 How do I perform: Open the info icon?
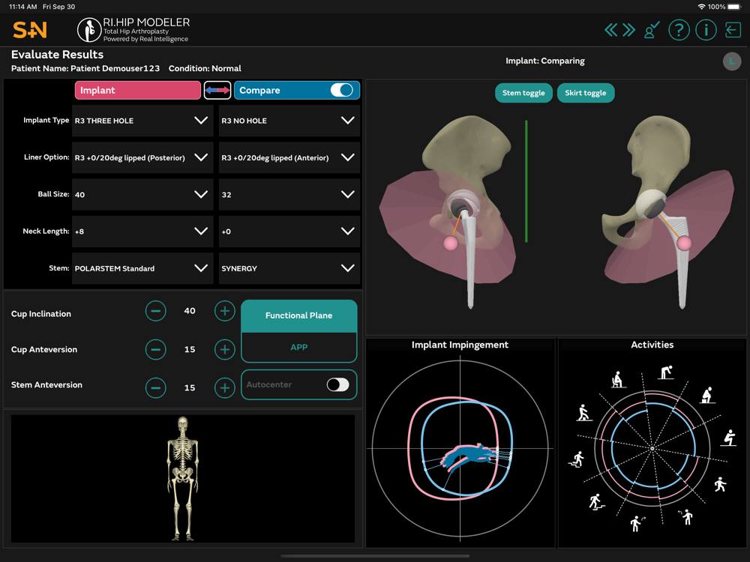coord(706,30)
